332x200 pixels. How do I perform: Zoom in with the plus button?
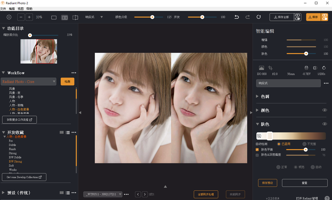click(29, 17)
